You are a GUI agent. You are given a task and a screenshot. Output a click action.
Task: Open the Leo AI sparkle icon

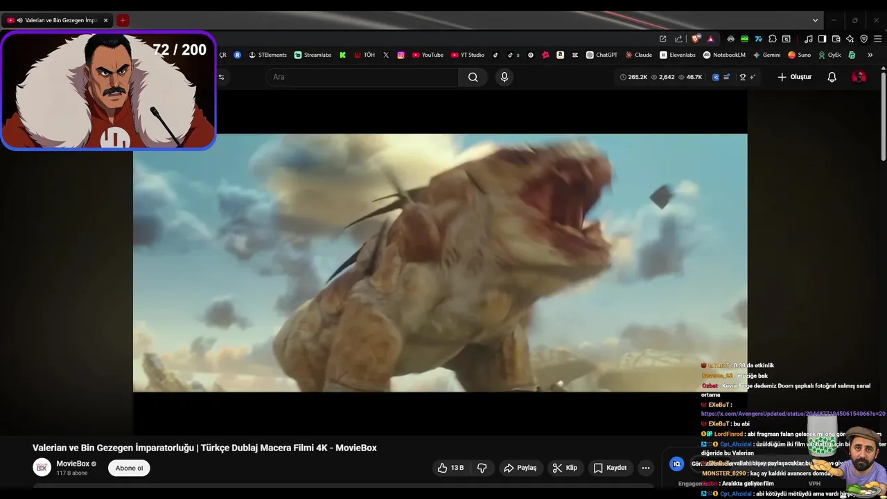pyautogui.click(x=850, y=39)
